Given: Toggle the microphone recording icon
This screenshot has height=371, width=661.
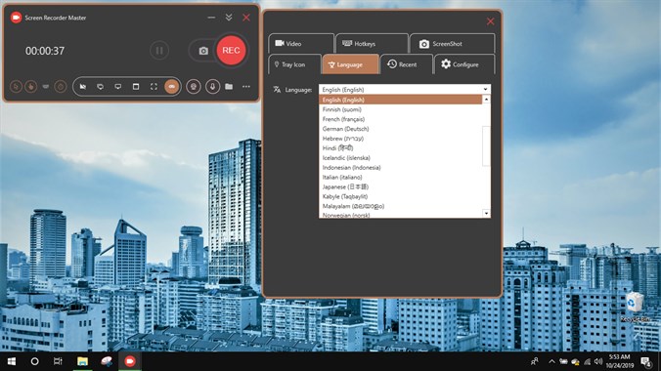Looking at the screenshot, I should (212, 87).
